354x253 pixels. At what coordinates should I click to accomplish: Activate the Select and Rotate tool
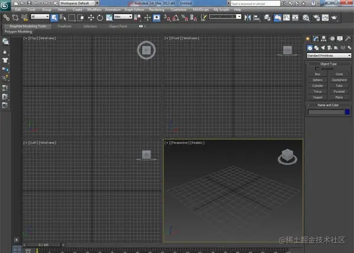100,18
